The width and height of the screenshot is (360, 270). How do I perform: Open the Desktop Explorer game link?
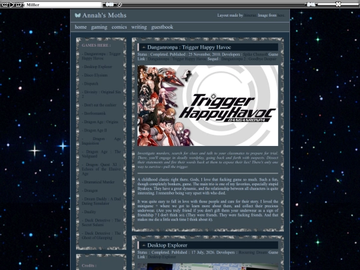(162, 257)
